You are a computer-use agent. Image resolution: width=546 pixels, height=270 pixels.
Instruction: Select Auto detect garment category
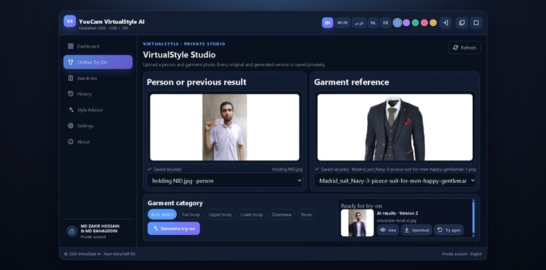tap(163, 215)
